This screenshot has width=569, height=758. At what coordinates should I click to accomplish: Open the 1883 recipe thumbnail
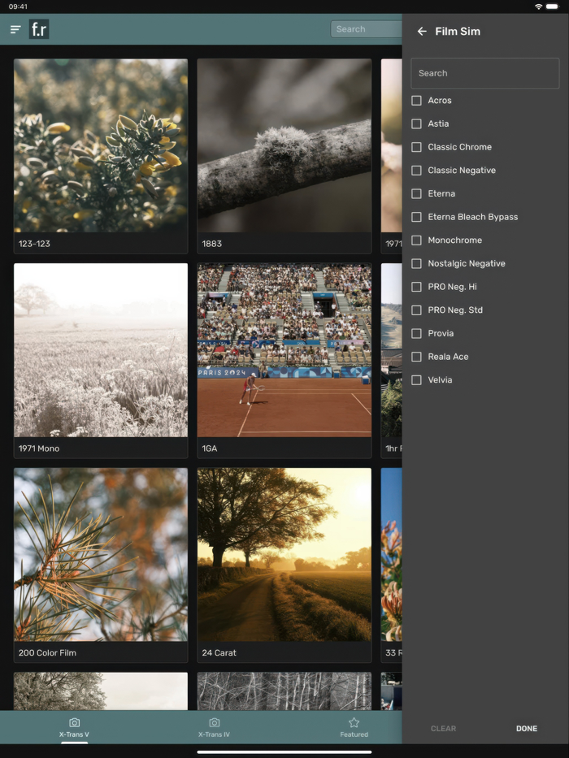click(x=284, y=145)
